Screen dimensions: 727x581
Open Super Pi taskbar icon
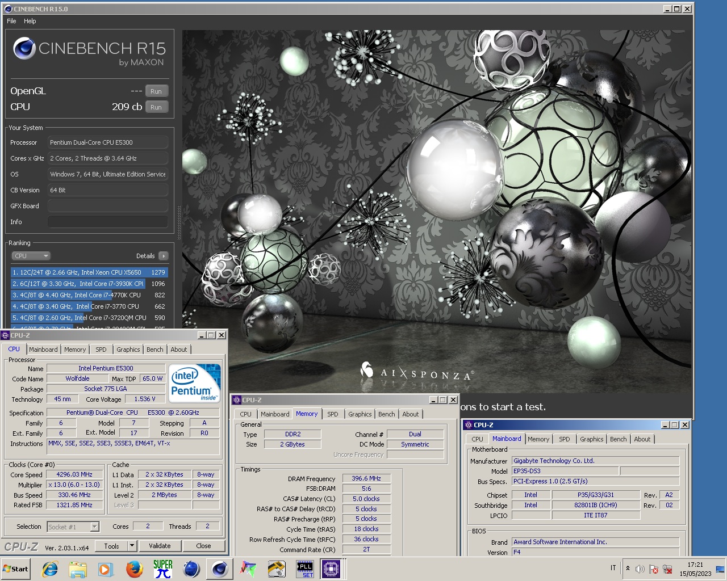tap(163, 569)
